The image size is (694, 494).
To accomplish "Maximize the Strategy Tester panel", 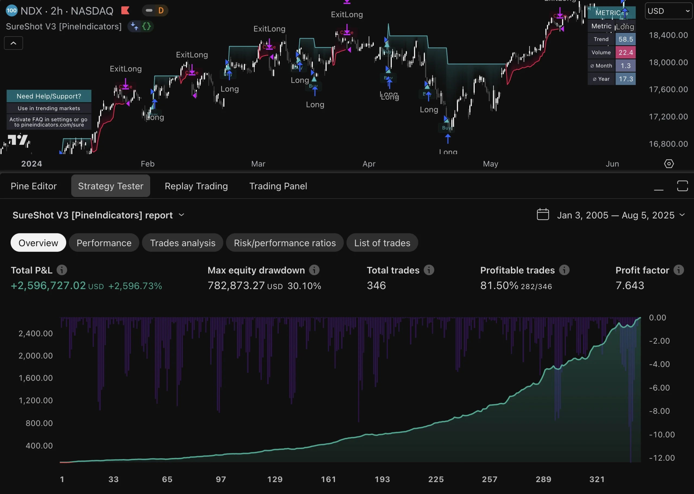I will click(x=682, y=186).
